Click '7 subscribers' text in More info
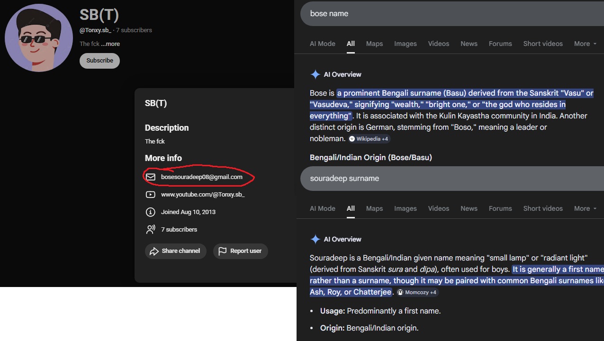 [x=179, y=229]
